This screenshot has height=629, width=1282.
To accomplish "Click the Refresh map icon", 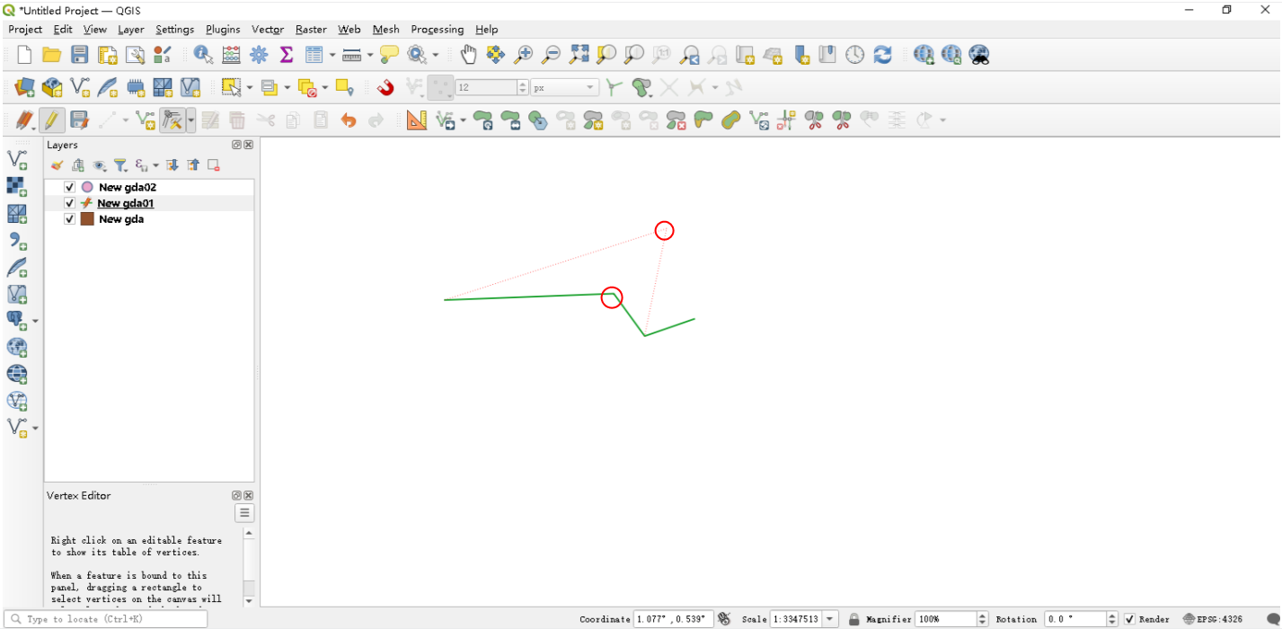I will [x=883, y=55].
